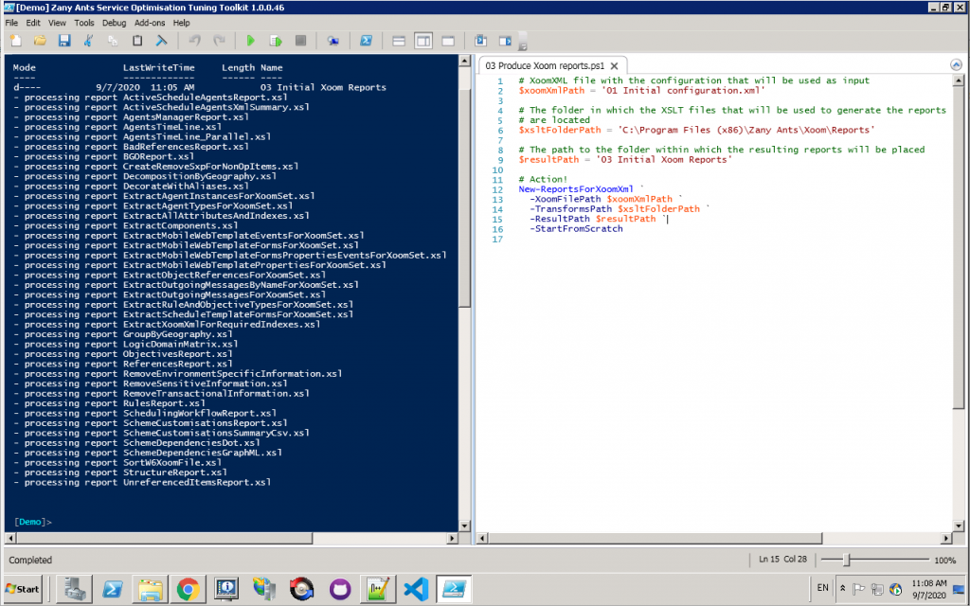Click the RulesReport.xsl console output line
The height and width of the screenshot is (606, 970).
coord(109,403)
